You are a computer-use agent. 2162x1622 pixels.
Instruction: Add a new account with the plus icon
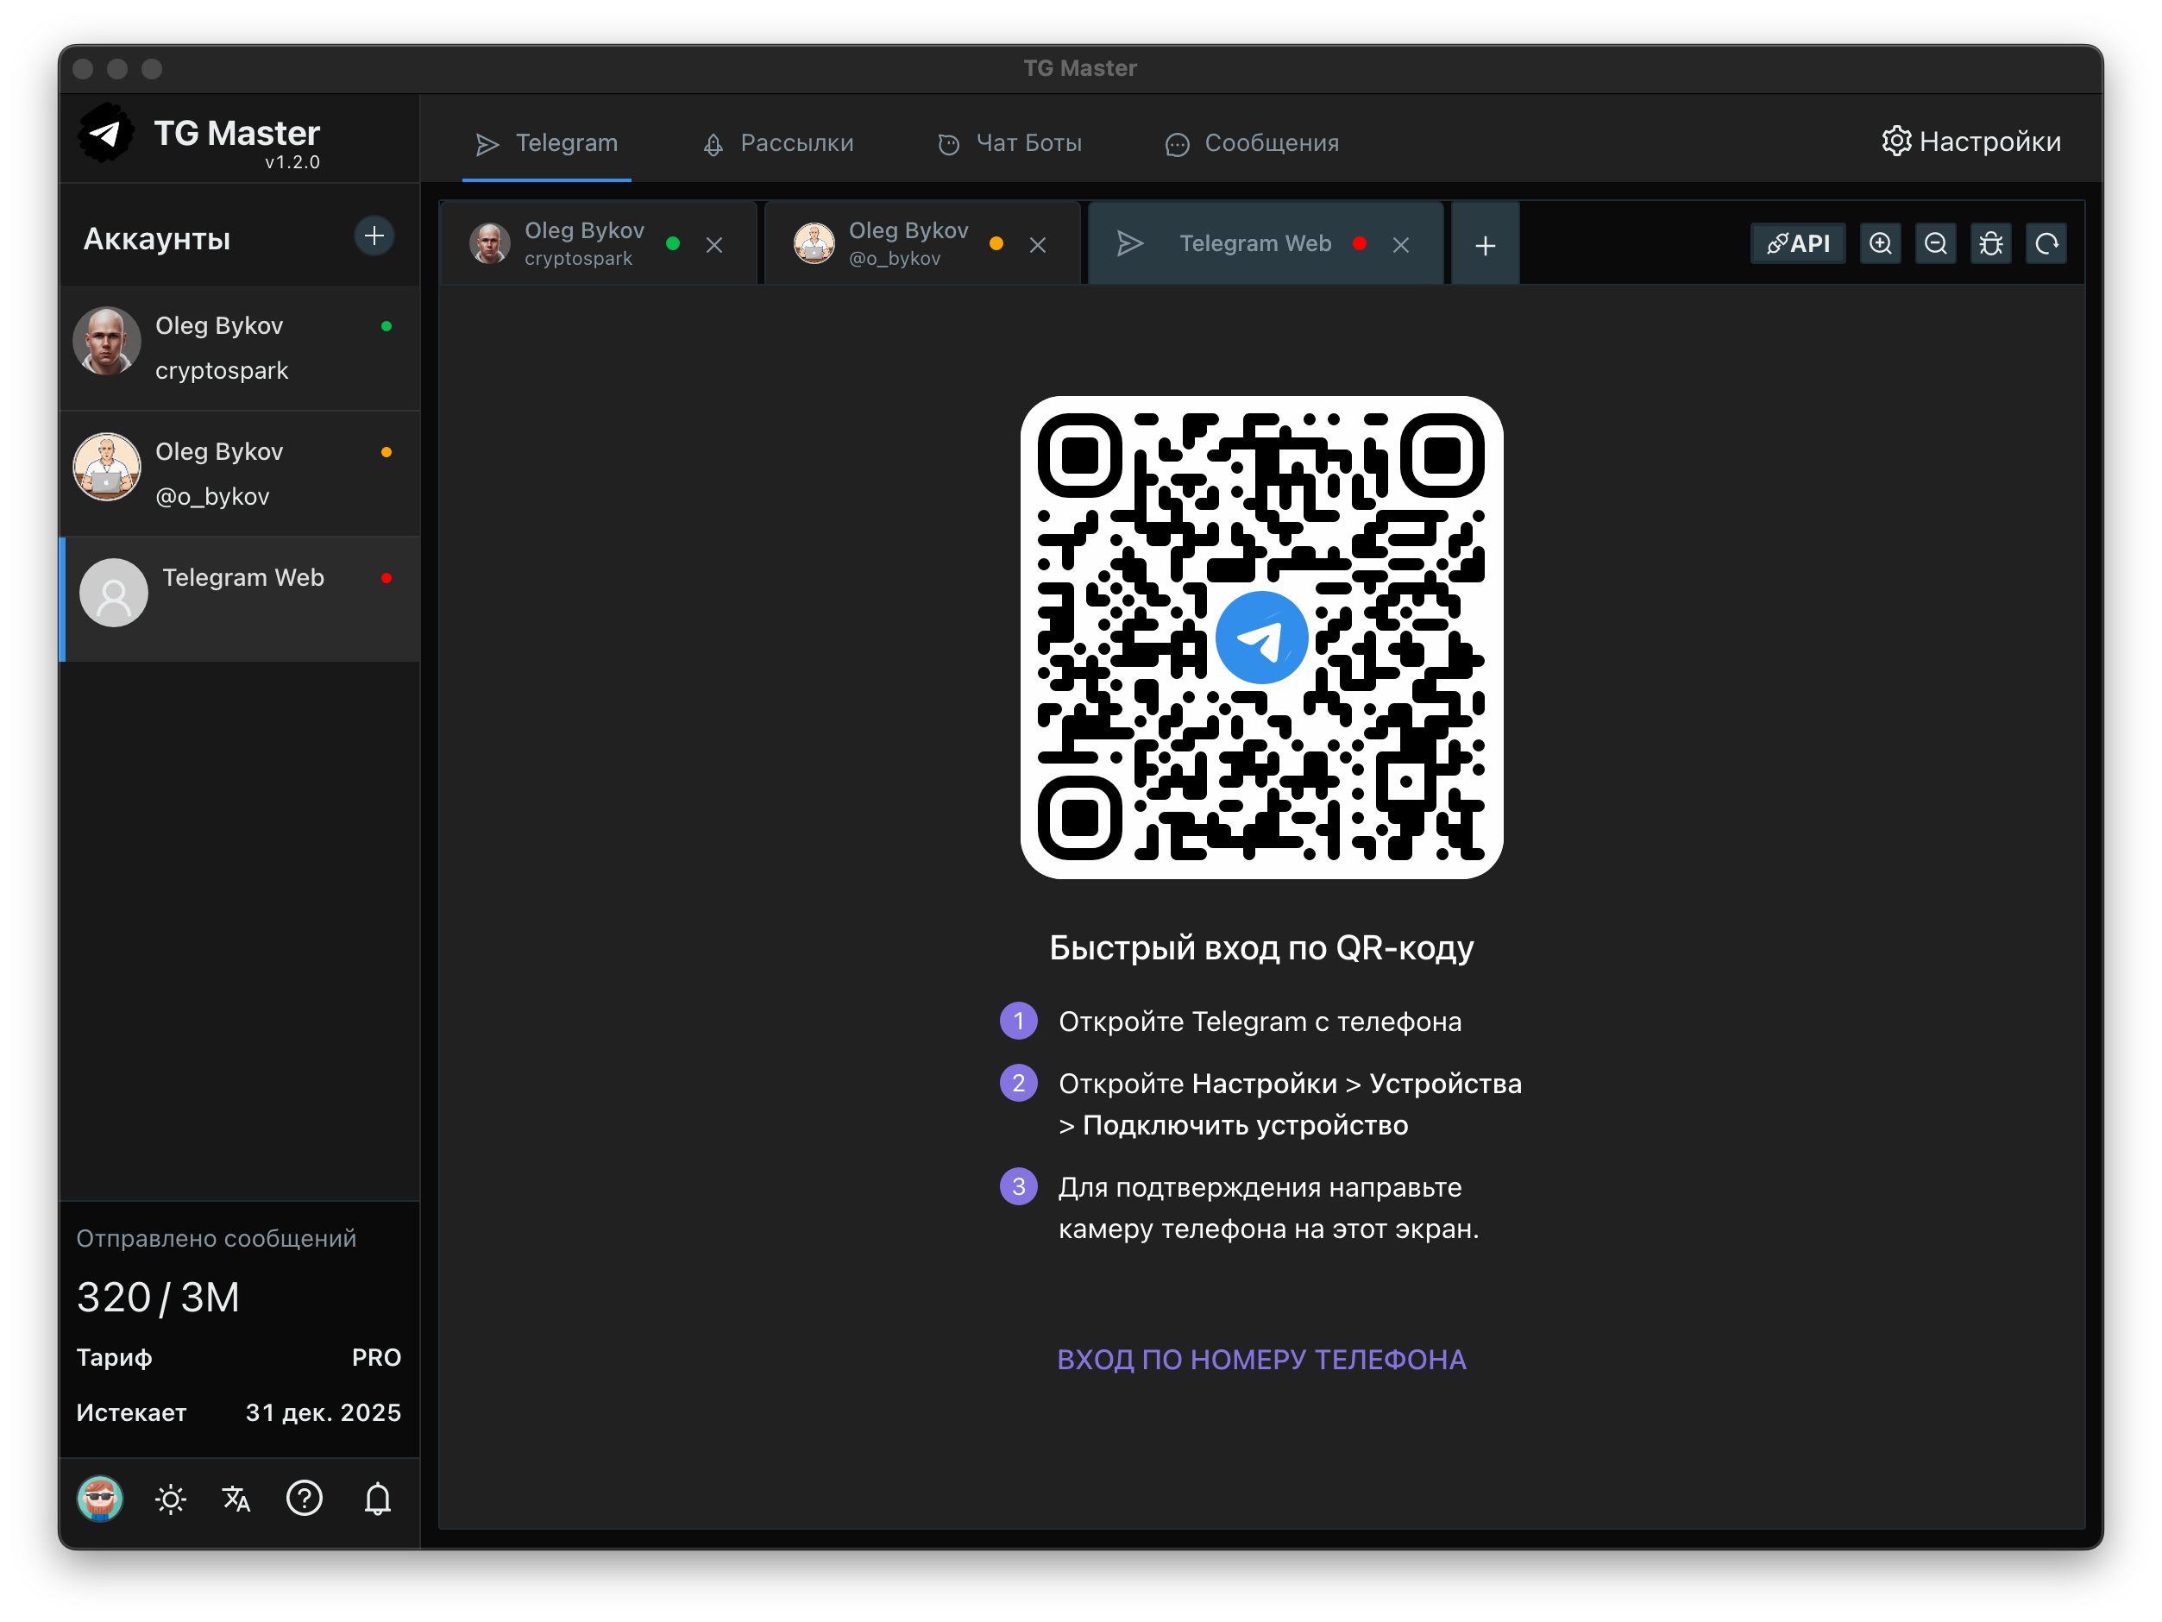pos(374,236)
